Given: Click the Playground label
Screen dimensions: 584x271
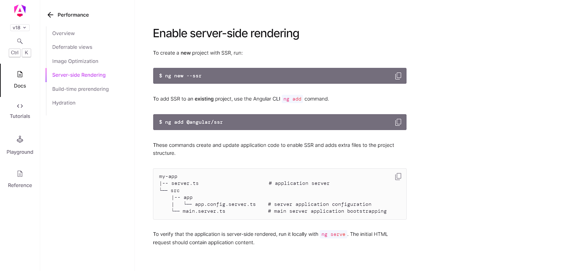Looking at the screenshot, I should (20, 152).
